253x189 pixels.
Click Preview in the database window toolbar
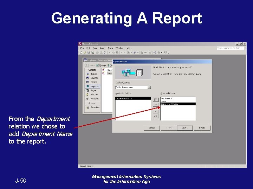pos(90,65)
